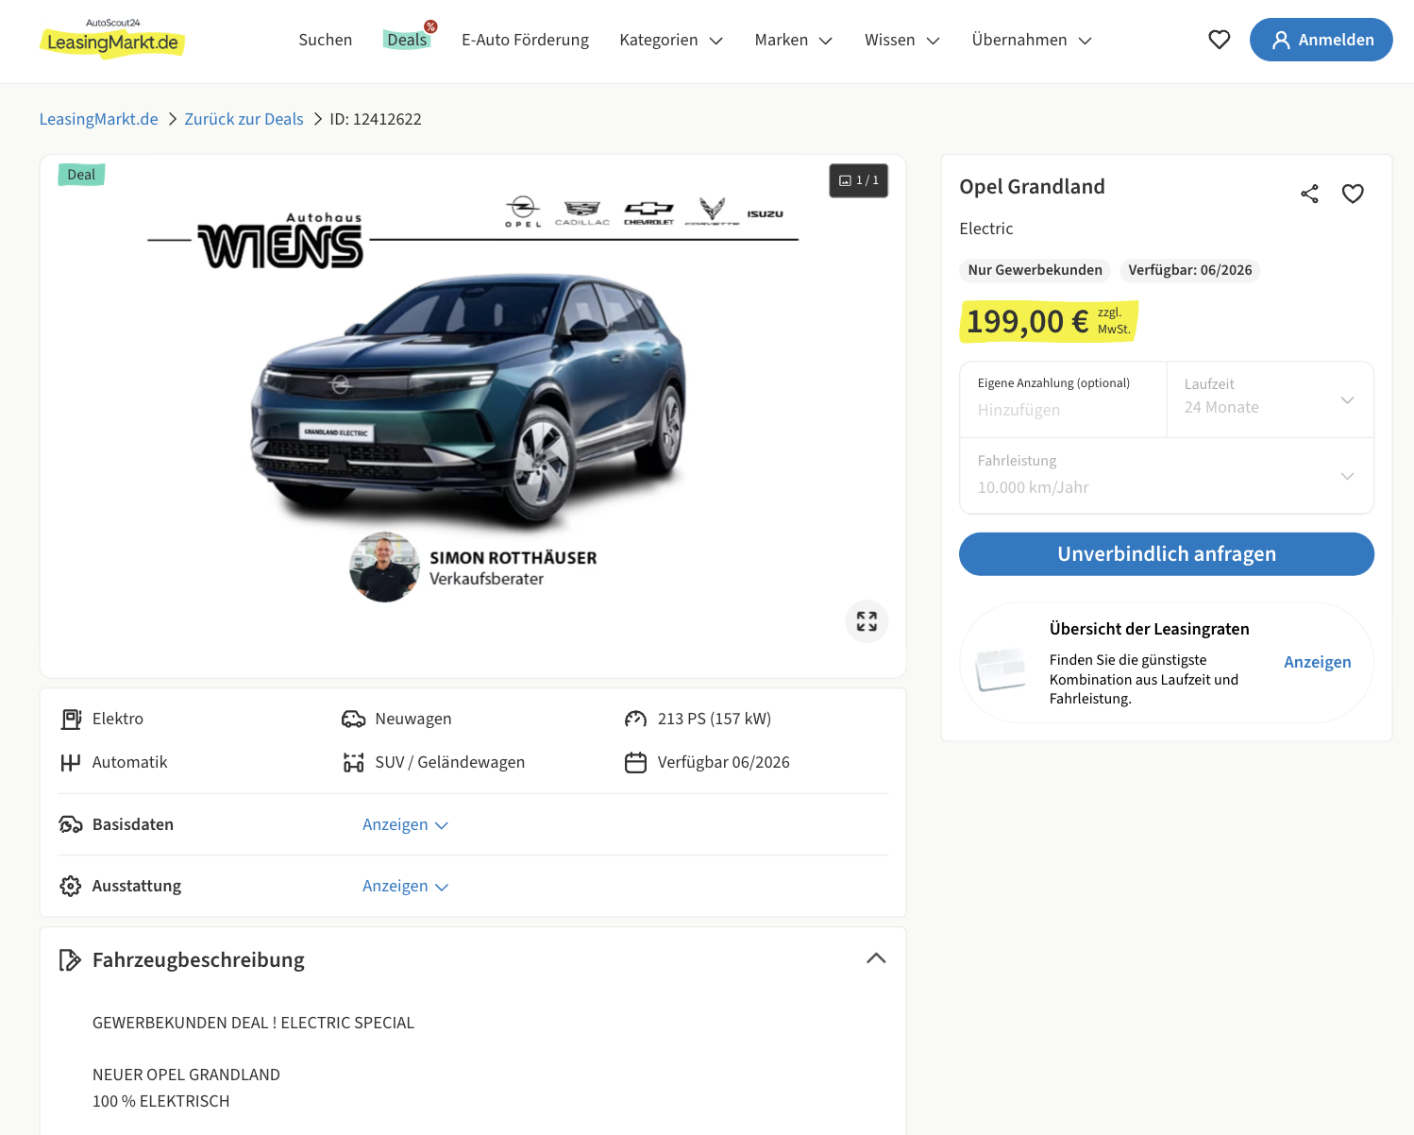Expand Basisdaten via Anzeigen
This screenshot has width=1414, height=1135.
405,824
